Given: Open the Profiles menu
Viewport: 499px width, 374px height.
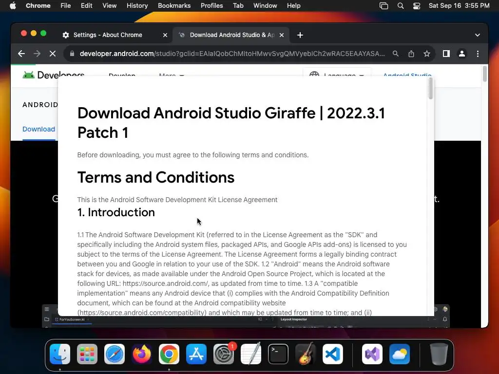Looking at the screenshot, I should (211, 6).
